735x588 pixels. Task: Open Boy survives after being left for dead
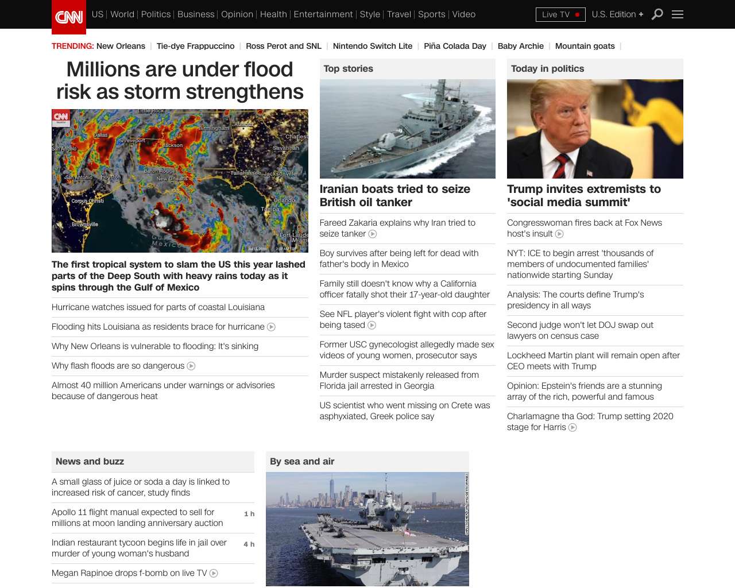399,258
